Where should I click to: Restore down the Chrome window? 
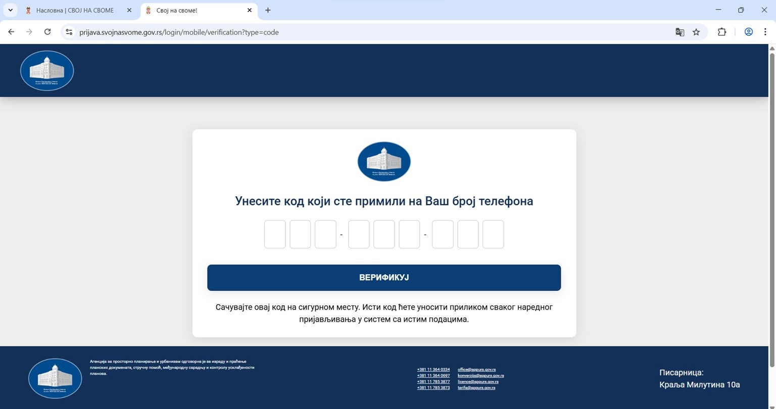tap(741, 10)
